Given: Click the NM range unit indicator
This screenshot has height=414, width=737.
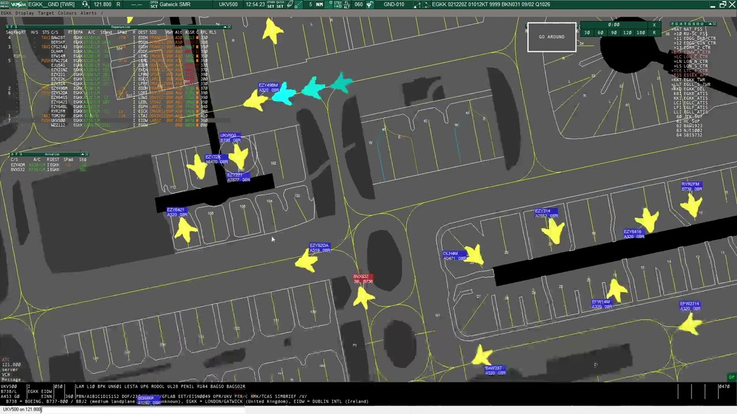Looking at the screenshot, I should click(319, 5).
